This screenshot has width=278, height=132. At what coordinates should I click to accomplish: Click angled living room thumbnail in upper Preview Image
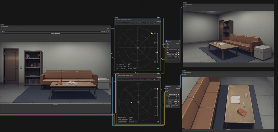coord(229,37)
